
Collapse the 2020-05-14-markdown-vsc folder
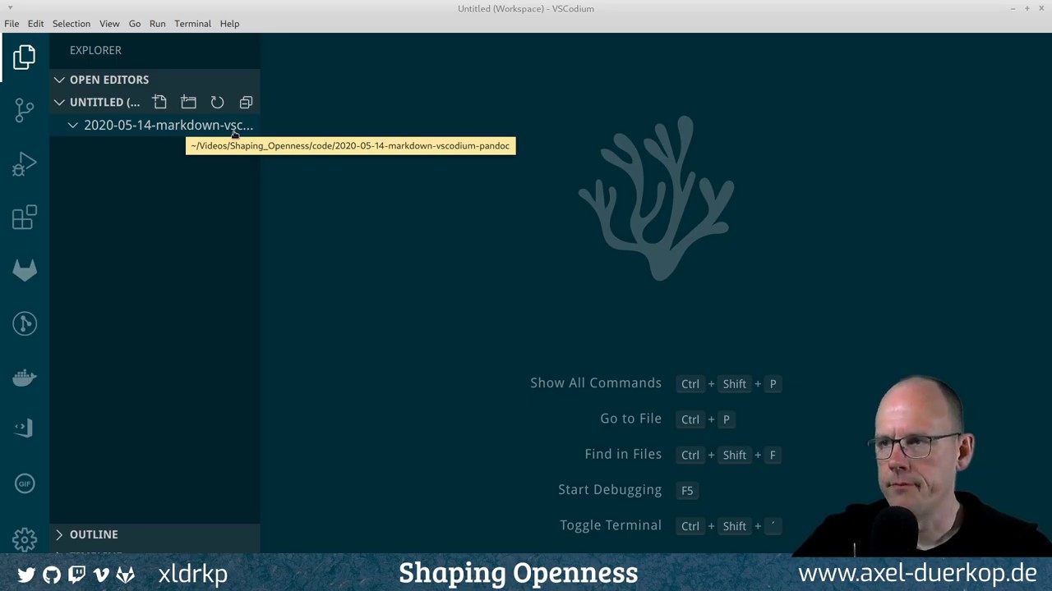coord(72,126)
